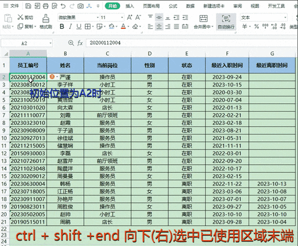Viewport: 298px width, 246px height.
Task: Open Print Preview icon
Action: click(x=54, y=6)
